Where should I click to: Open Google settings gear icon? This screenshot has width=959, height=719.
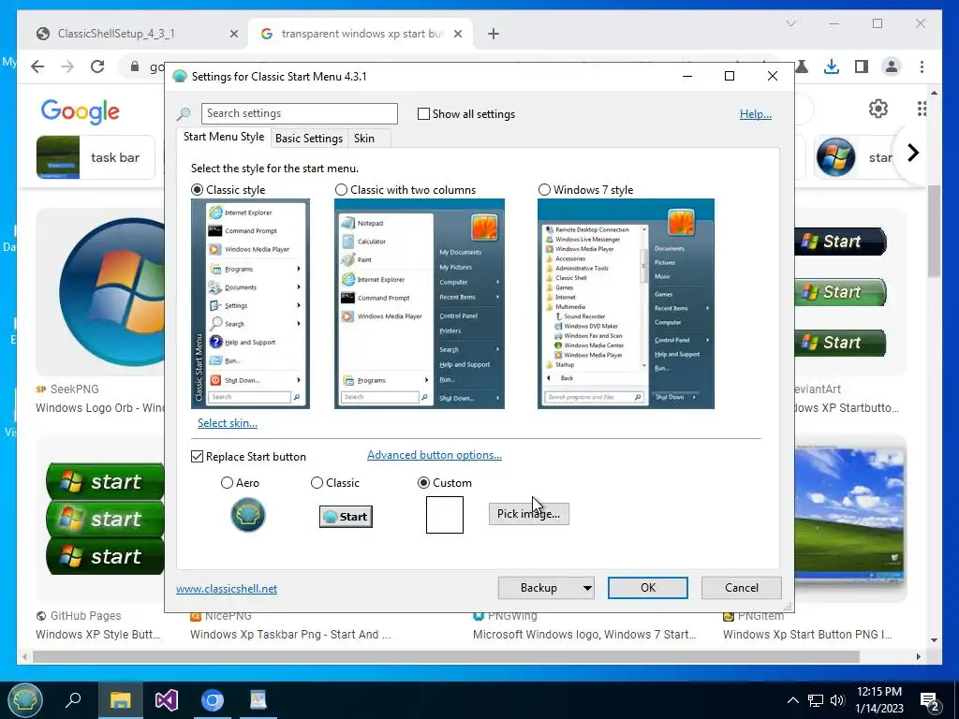coord(878,109)
